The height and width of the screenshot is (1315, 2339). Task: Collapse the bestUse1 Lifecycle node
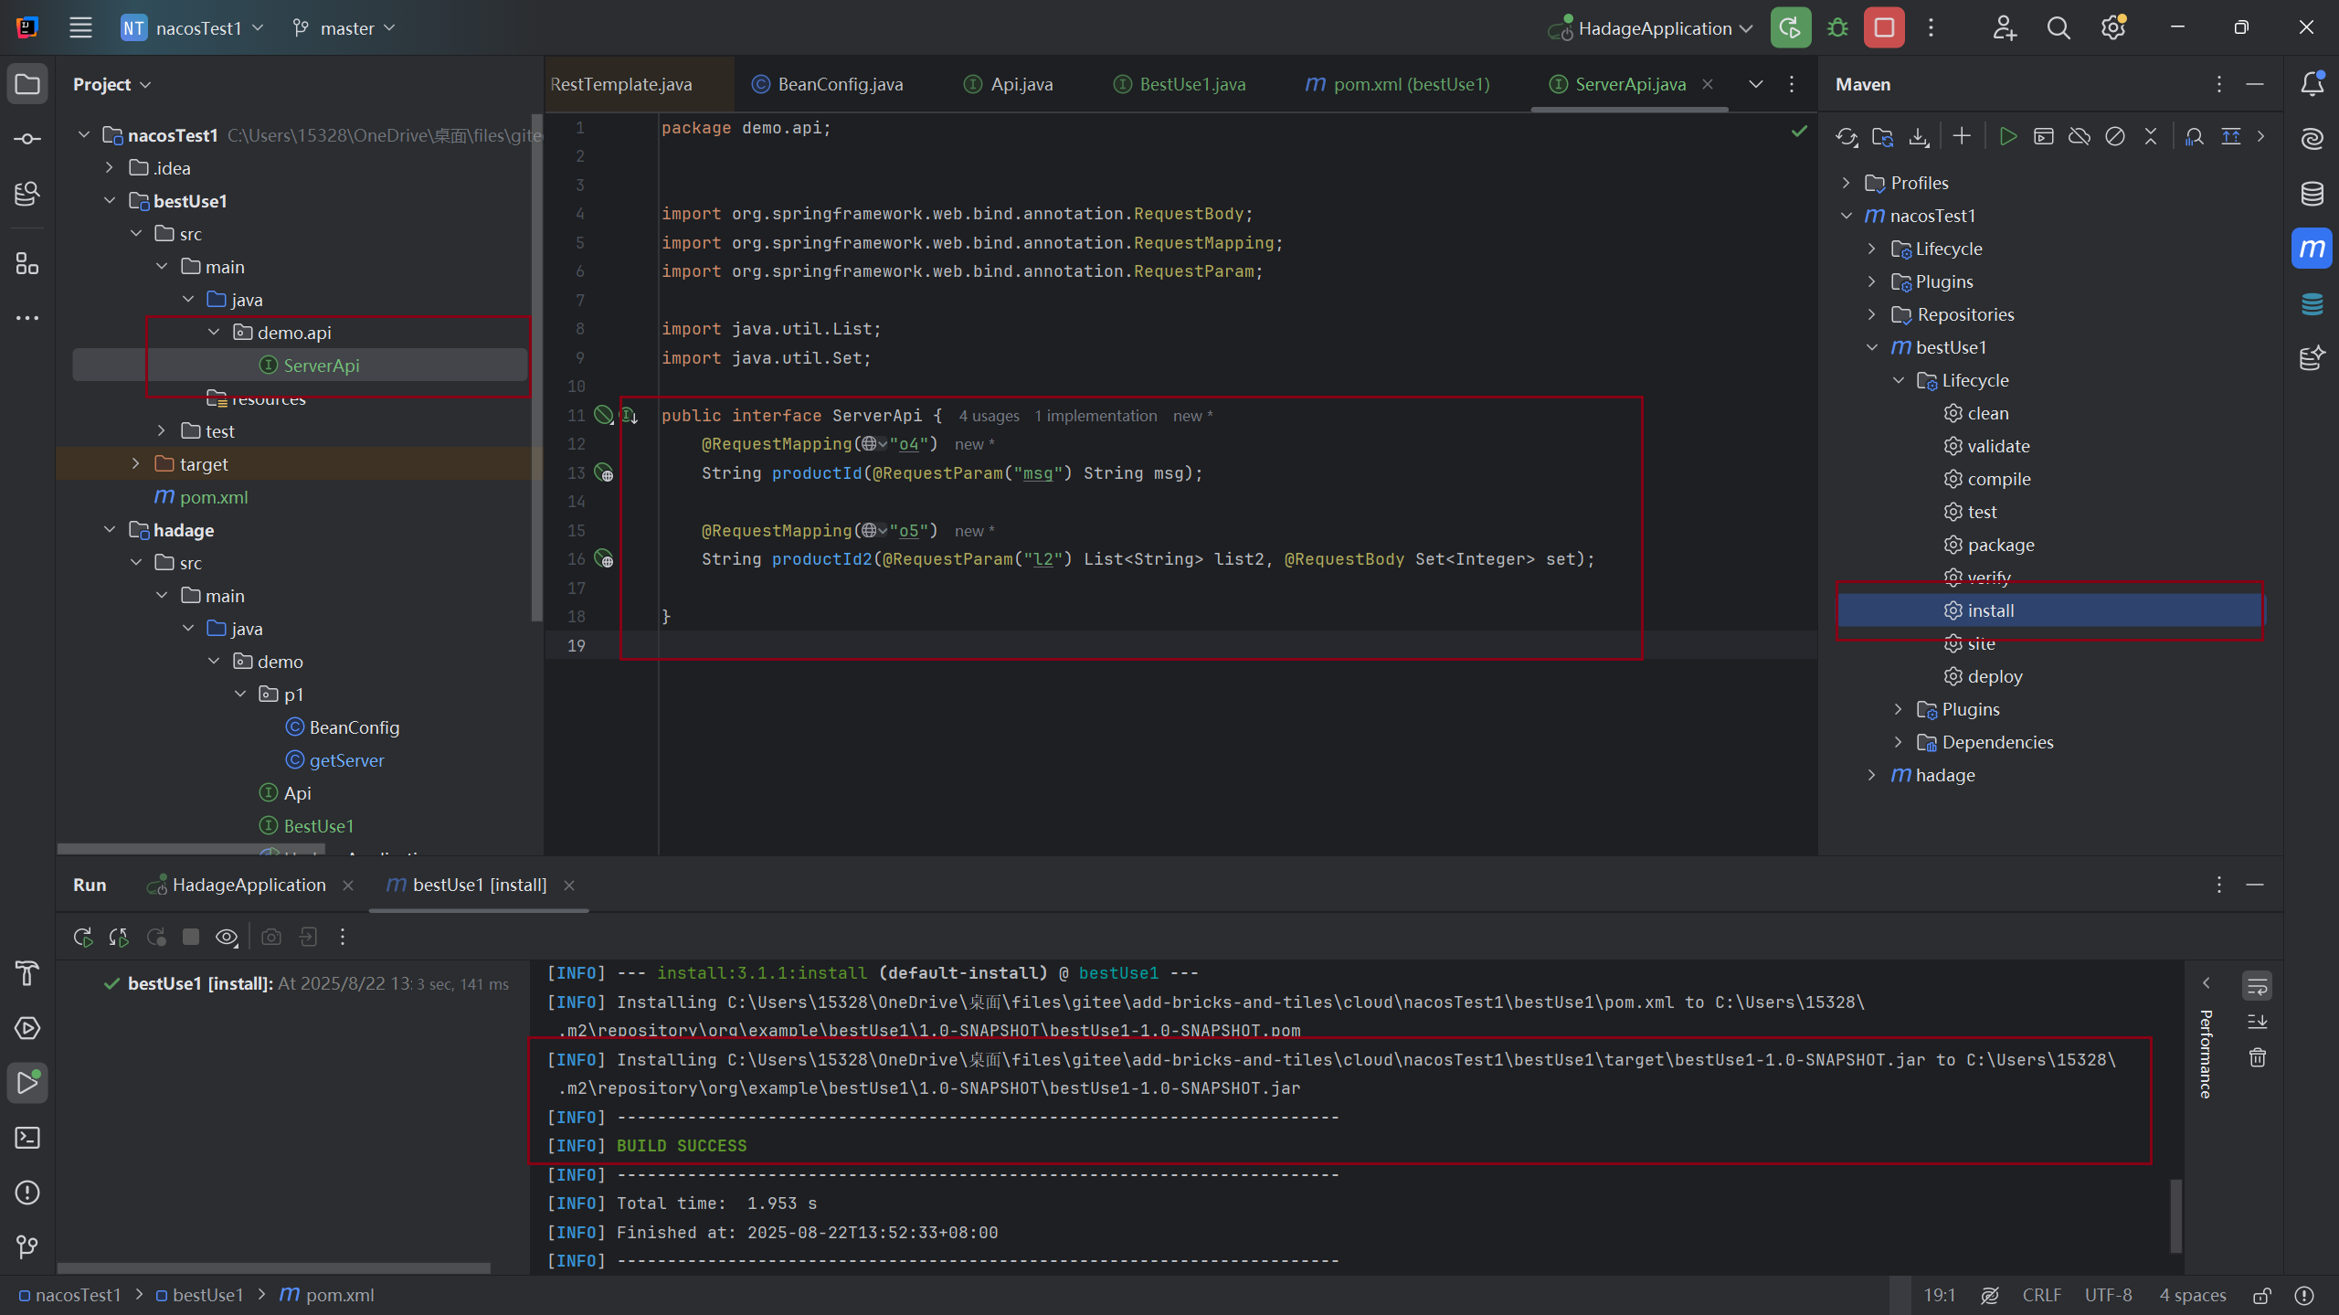[x=1898, y=380]
